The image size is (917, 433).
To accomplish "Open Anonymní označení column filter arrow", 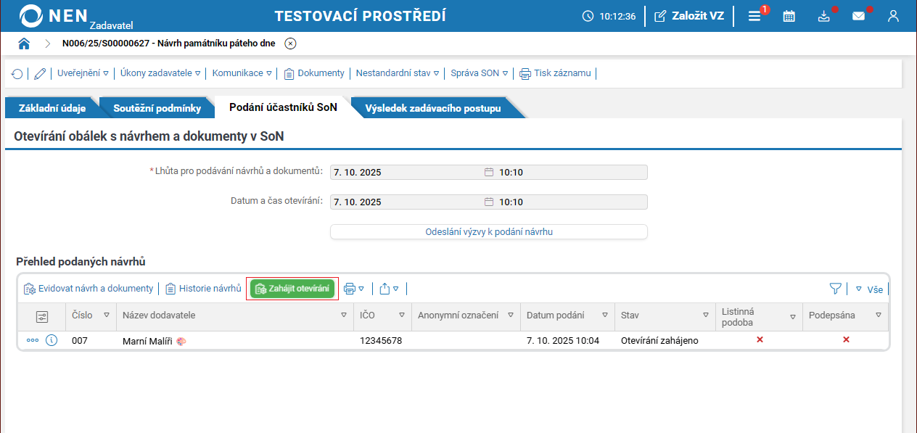I will (510, 316).
